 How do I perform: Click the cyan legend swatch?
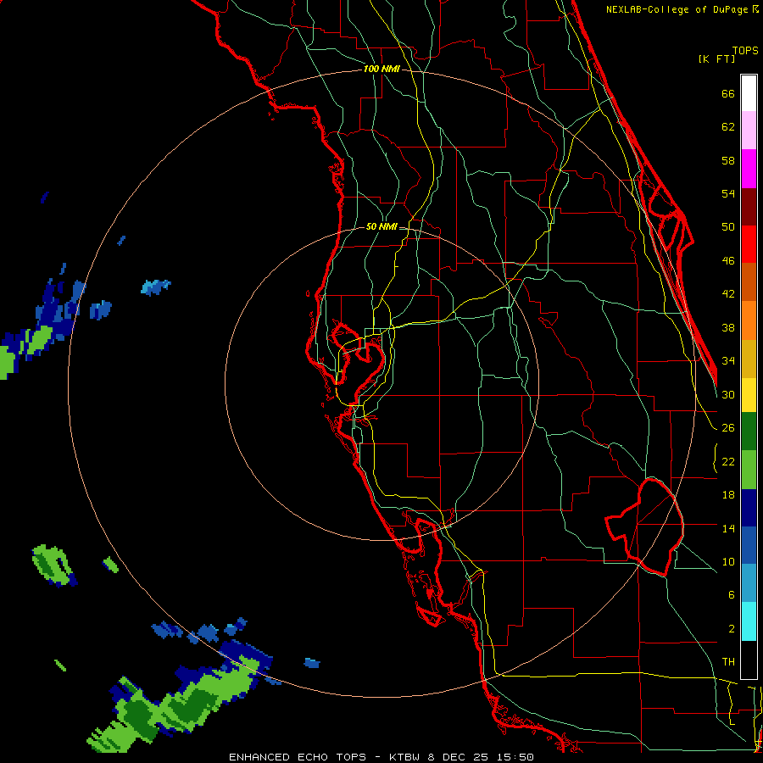[749, 622]
